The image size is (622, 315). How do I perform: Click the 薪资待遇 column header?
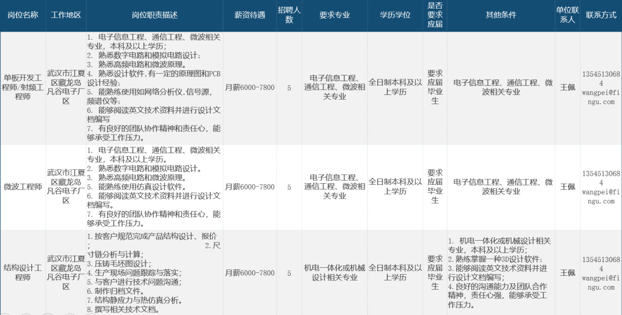(x=250, y=15)
